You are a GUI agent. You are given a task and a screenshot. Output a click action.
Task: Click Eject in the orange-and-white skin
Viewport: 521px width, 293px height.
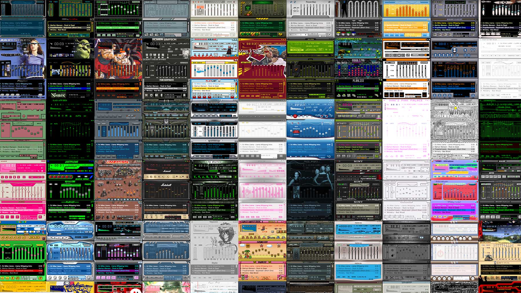point(407,55)
